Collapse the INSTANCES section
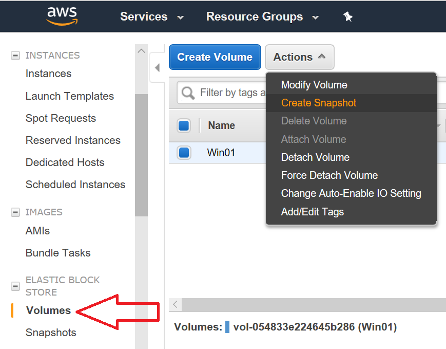The width and height of the screenshot is (446, 349). click(x=15, y=56)
